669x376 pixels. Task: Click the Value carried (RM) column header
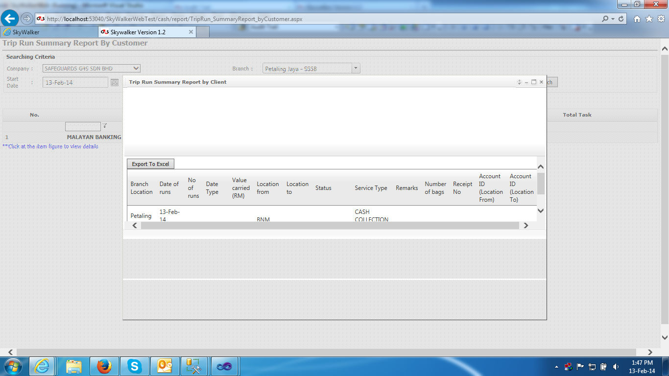pos(241,188)
